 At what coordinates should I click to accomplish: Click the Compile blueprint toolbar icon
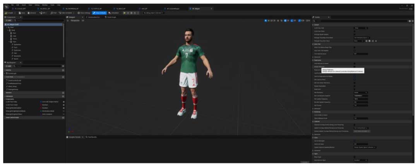9,13
